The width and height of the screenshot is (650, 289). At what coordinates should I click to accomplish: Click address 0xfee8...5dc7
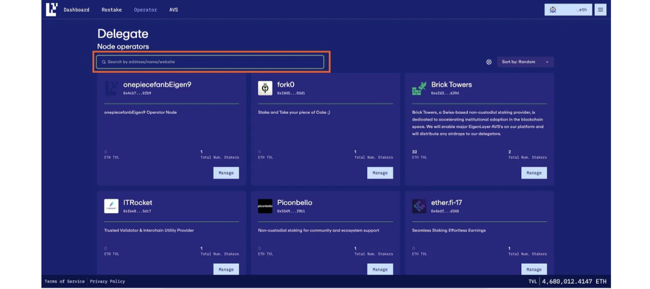(137, 211)
